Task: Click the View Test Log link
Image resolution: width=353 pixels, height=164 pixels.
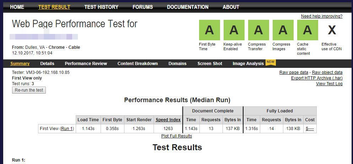Action: 329,84
